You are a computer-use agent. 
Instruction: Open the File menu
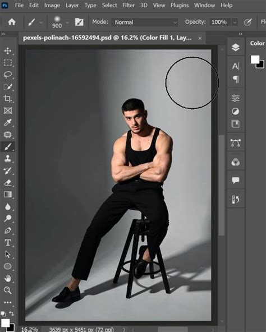[19, 5]
